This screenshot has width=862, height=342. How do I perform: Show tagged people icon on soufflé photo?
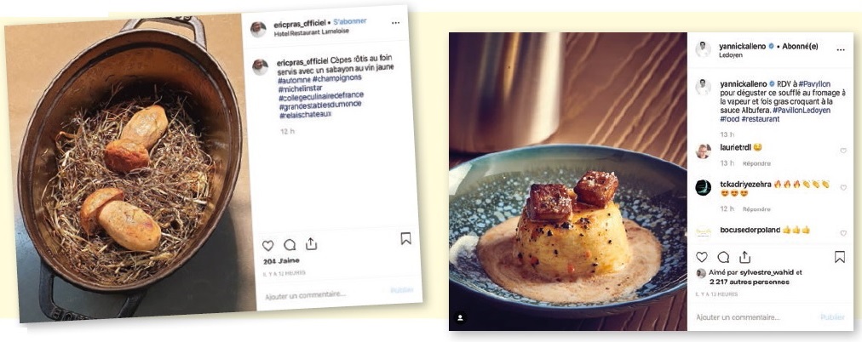click(x=461, y=318)
